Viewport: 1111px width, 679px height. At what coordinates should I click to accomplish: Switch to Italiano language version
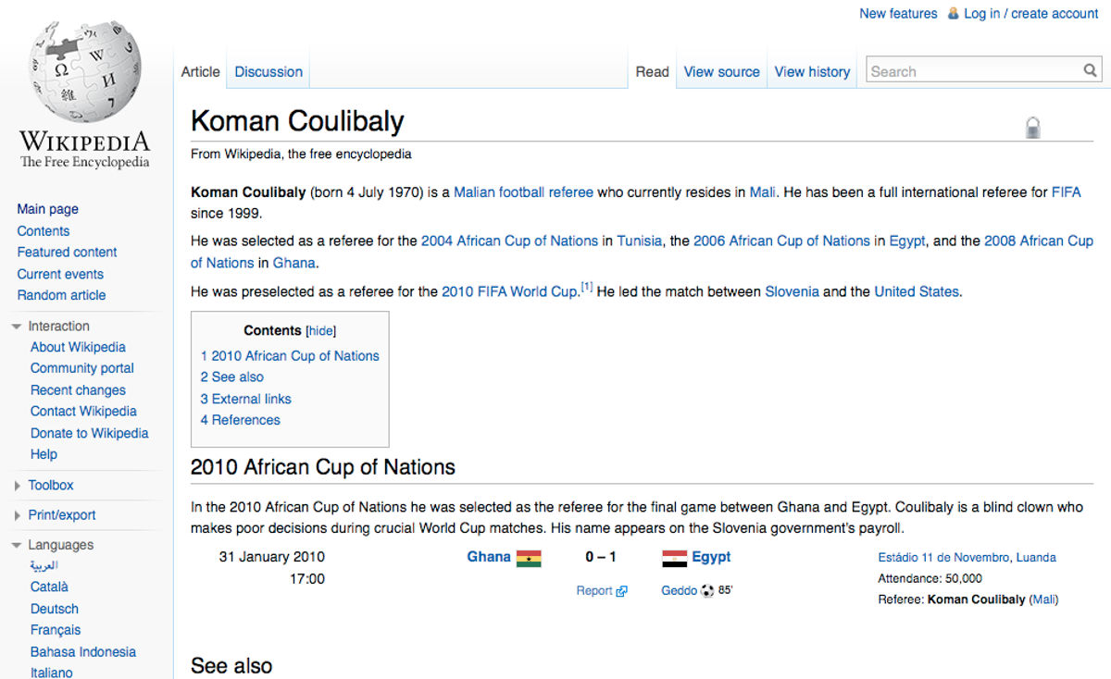[x=51, y=673]
